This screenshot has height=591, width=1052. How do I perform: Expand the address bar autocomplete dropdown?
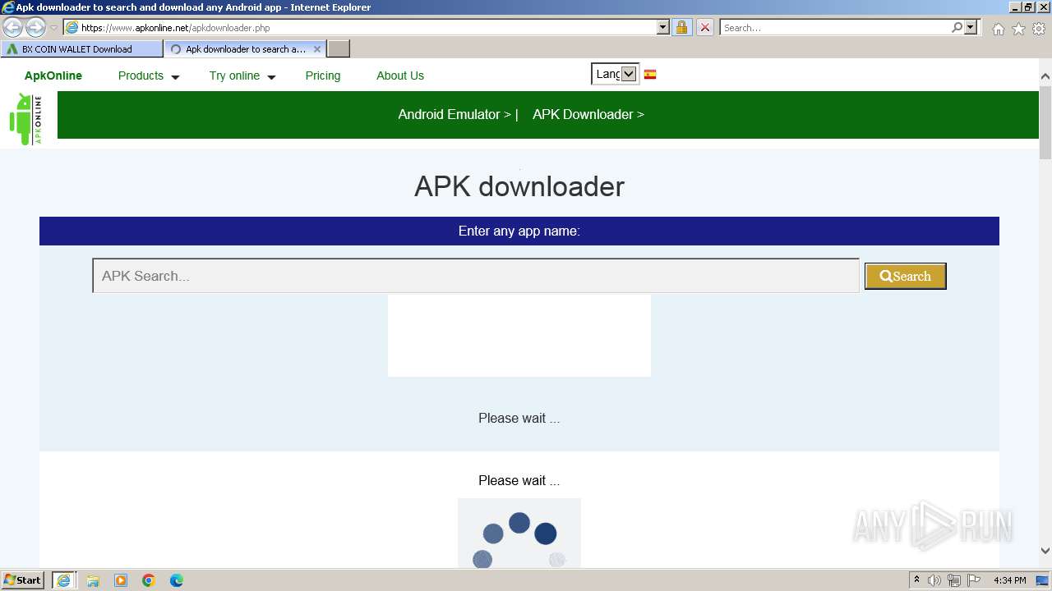[663, 27]
